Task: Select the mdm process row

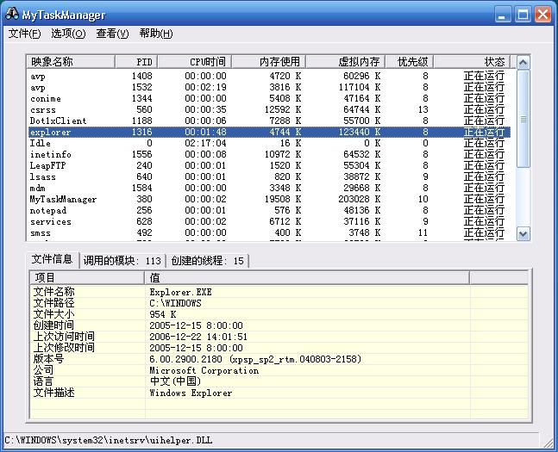Action: (x=269, y=188)
